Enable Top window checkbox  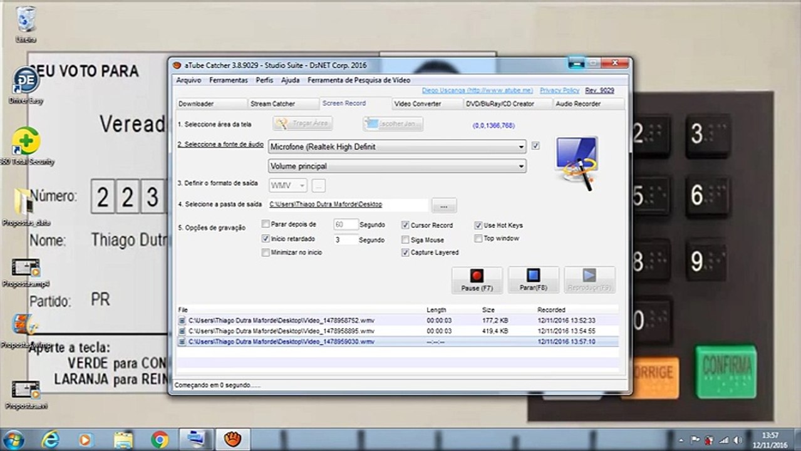(478, 238)
